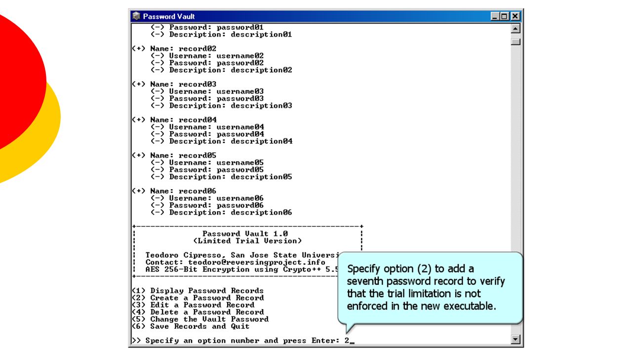
Task: Close the Password Vault window
Action: [514, 16]
